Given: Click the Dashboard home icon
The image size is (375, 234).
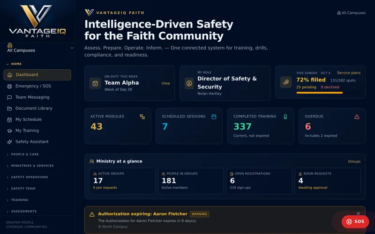Looking at the screenshot, I should coord(10,75).
